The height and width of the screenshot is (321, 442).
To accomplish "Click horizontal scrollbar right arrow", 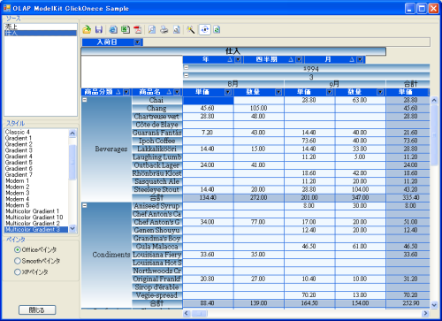I will 425,313.
